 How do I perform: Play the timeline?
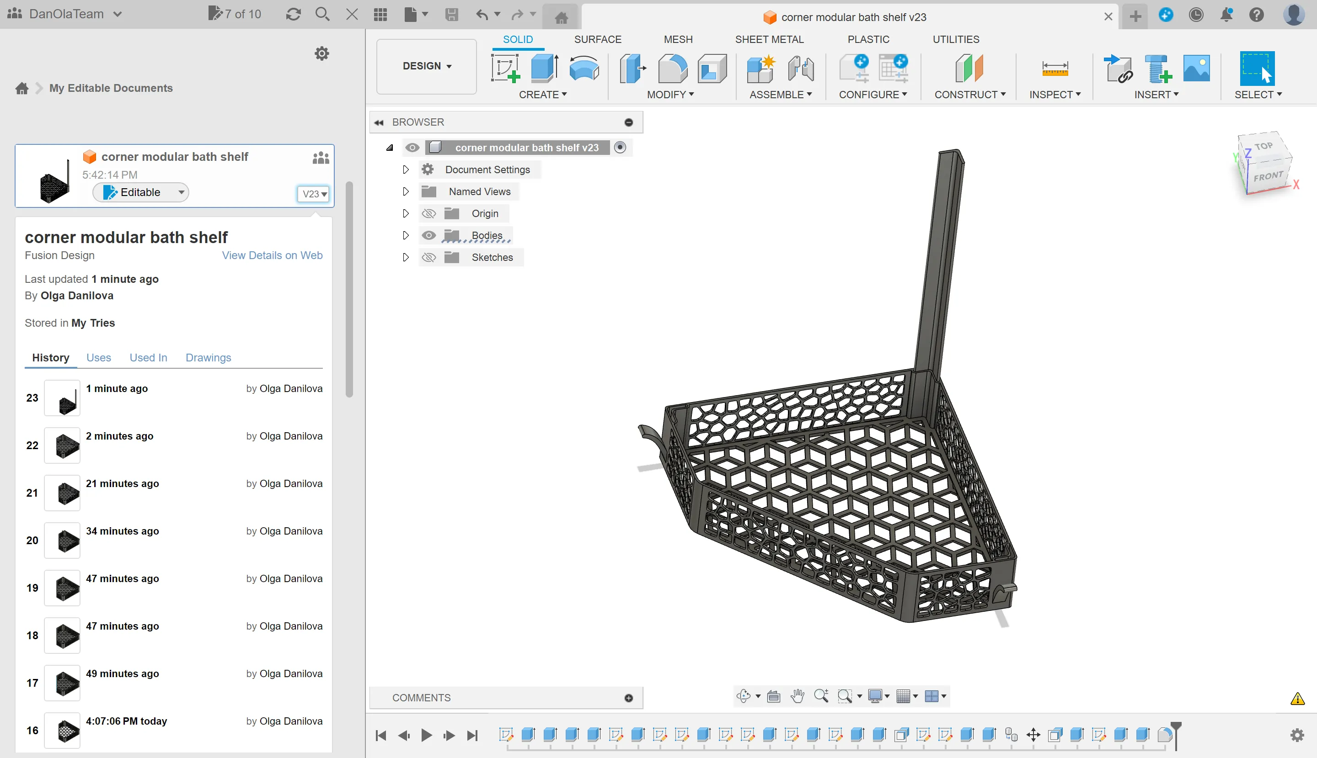426,735
